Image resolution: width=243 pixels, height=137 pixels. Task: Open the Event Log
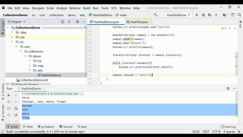[x=228, y=127]
